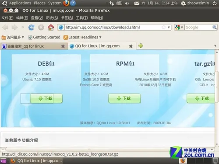Close the 百度搜索_qq for linux tab

point(63,46)
